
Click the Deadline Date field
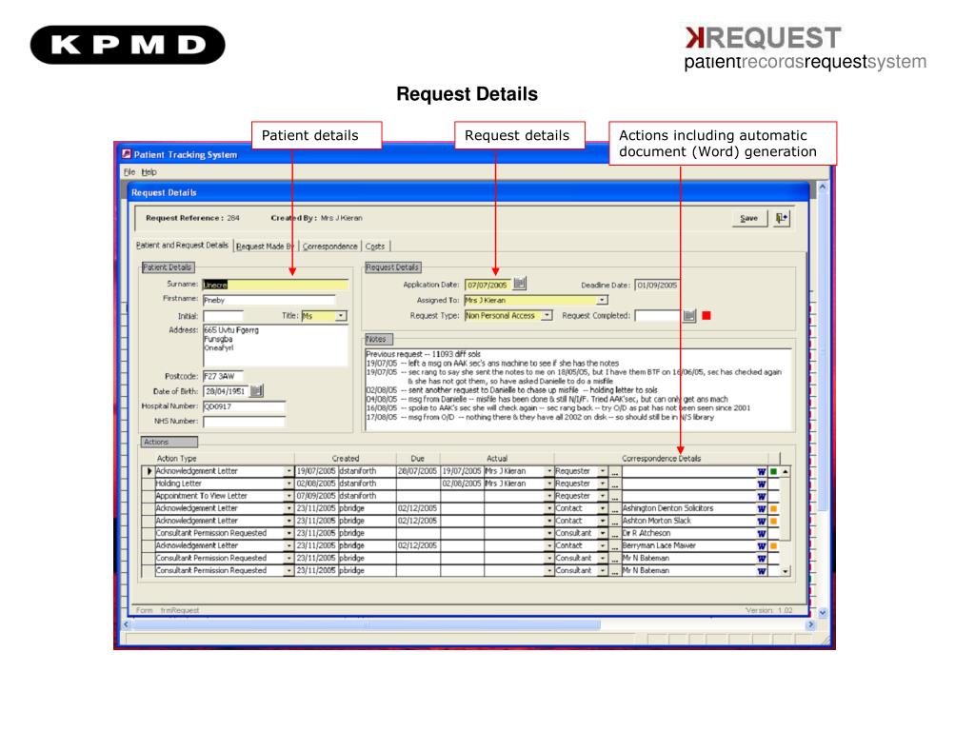pyautogui.click(x=657, y=286)
